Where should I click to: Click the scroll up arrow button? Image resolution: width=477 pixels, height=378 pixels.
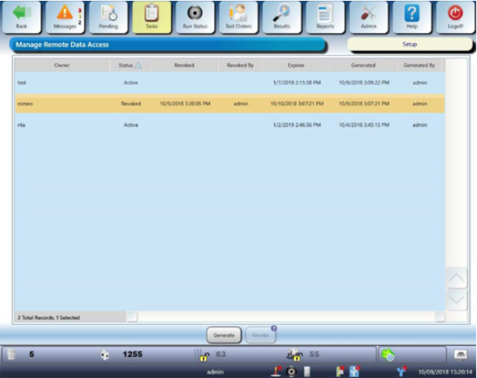coord(456,278)
